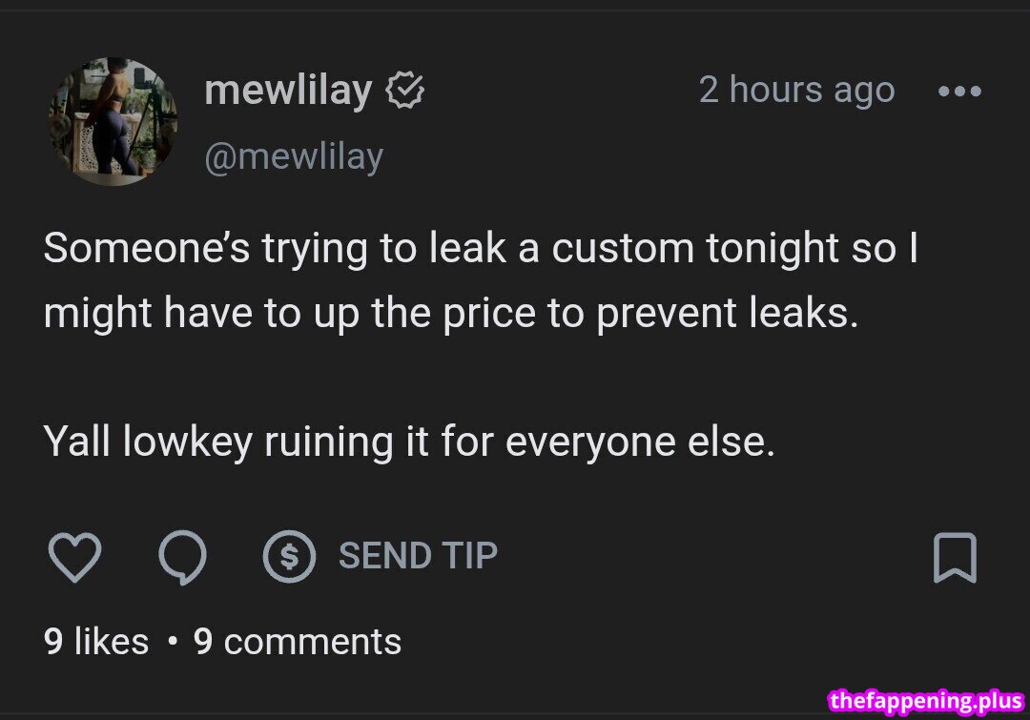Expand the "9 comments" list
The width and height of the screenshot is (1030, 720).
tap(298, 642)
